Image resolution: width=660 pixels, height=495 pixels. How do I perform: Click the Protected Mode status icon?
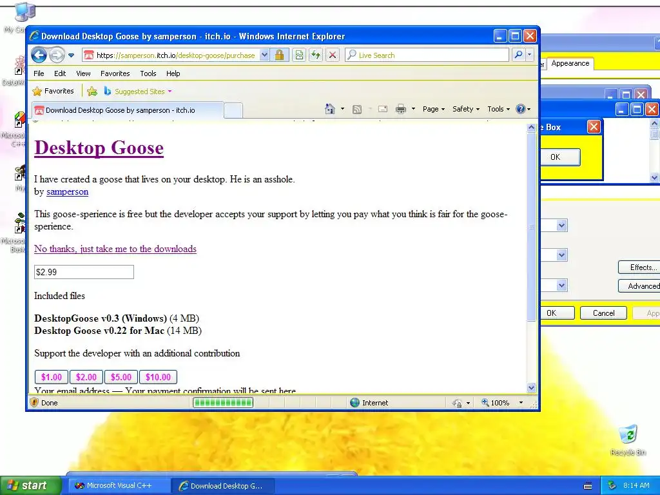[x=457, y=403]
